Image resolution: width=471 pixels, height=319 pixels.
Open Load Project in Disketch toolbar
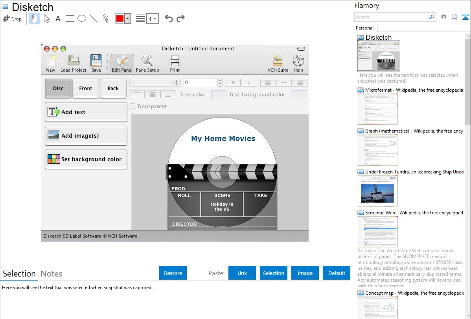[73, 64]
